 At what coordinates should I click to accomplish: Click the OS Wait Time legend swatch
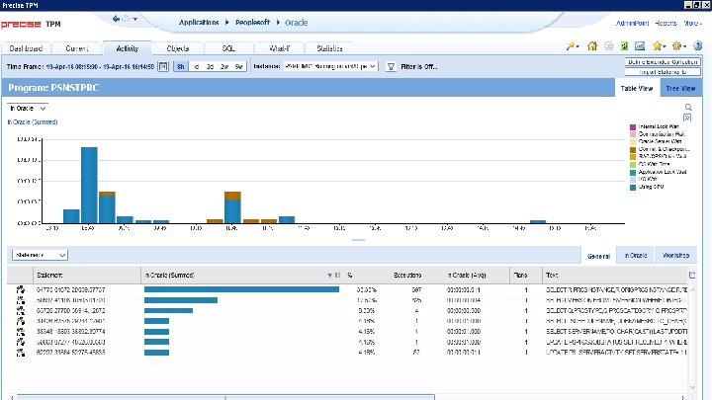pos(633,164)
